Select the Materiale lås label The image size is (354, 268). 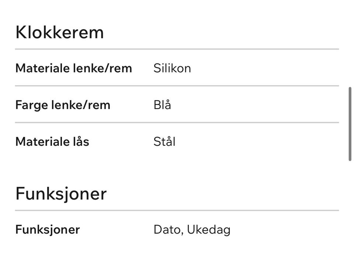pos(52,142)
